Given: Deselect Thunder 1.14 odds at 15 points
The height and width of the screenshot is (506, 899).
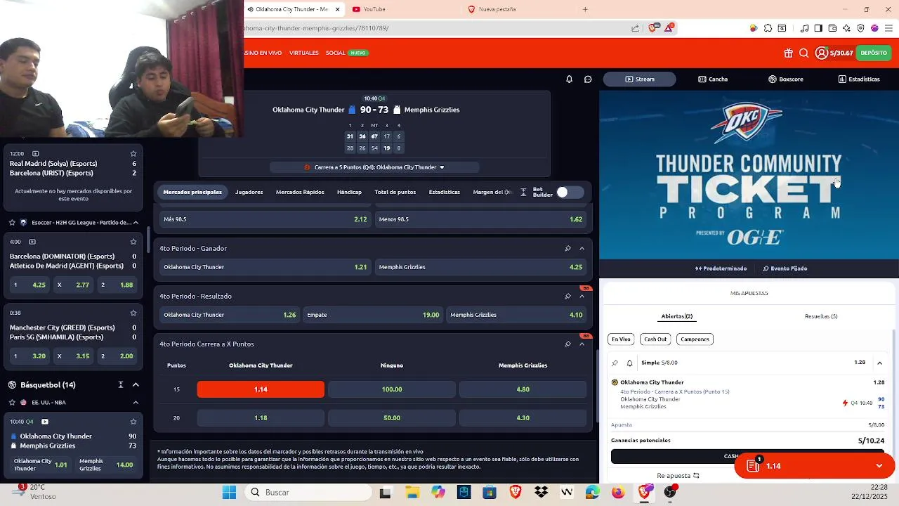Looking at the screenshot, I should 261,389.
